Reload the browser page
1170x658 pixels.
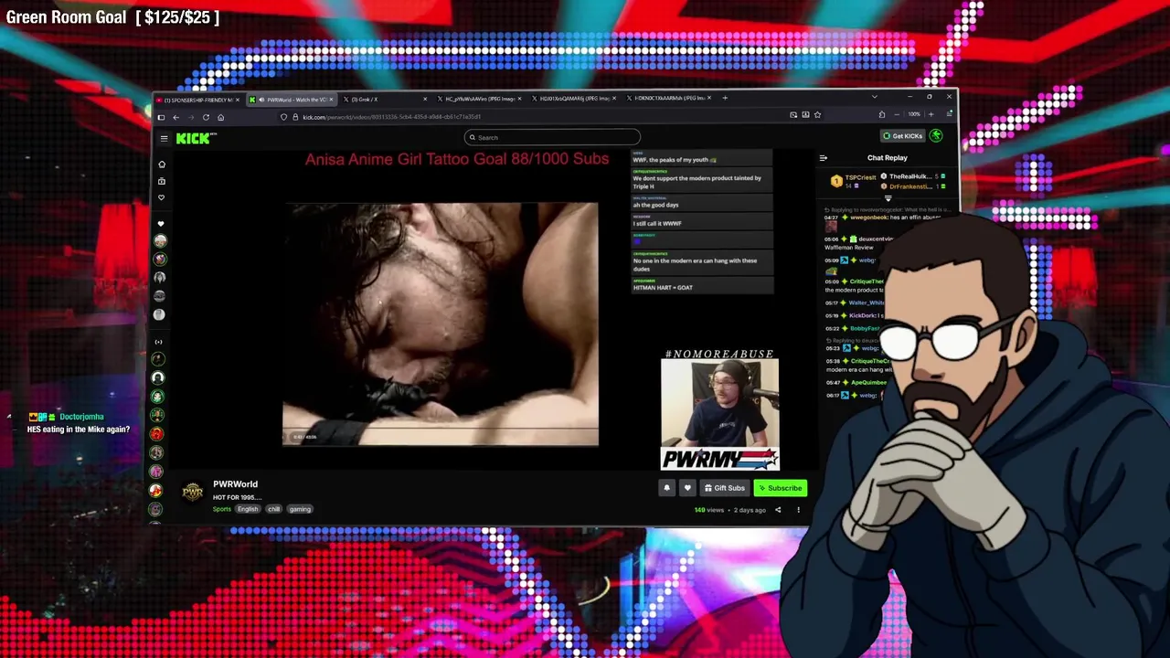(206, 117)
